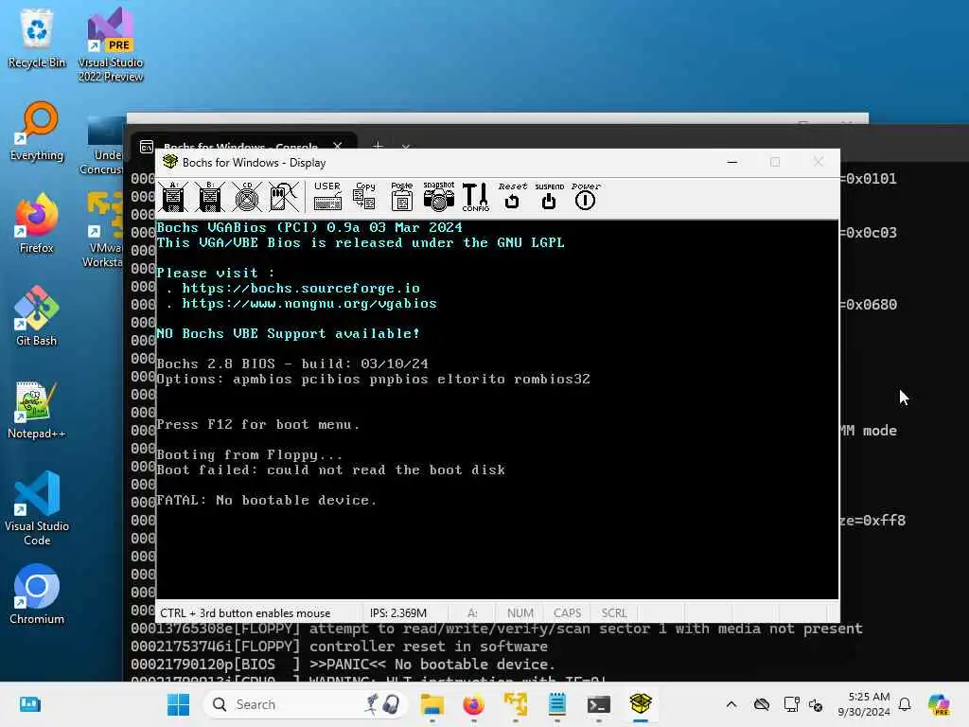Click the https://www.nongnu.org/vgabios text
Image resolution: width=969 pixels, height=727 pixels.
point(309,304)
